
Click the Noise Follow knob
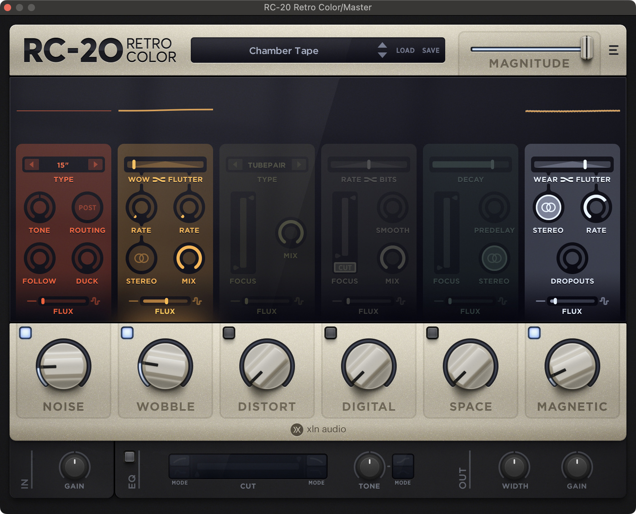pos(40,258)
